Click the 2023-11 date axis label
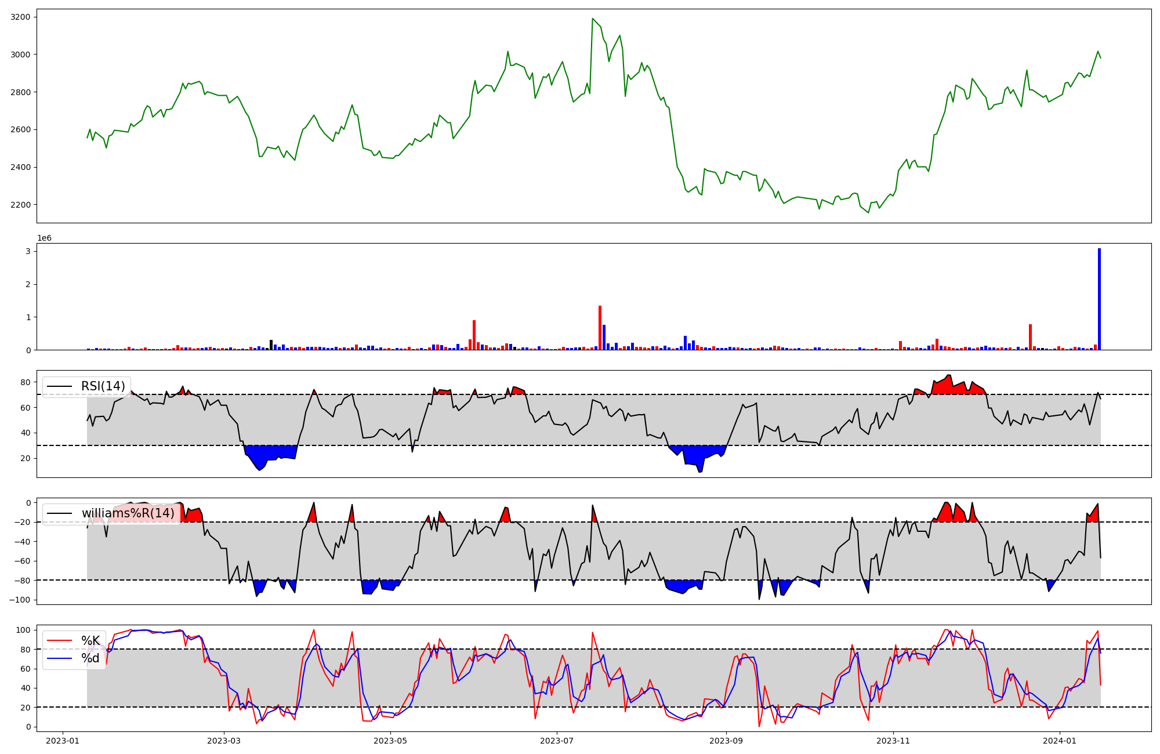The width and height of the screenshot is (1160, 754). point(893,741)
